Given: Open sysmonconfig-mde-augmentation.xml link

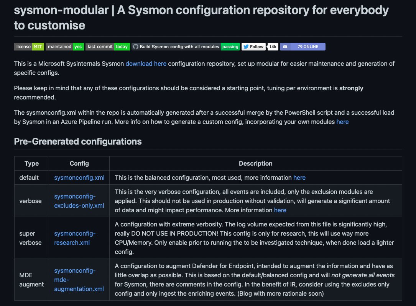Looking at the screenshot, I should 79,280.
